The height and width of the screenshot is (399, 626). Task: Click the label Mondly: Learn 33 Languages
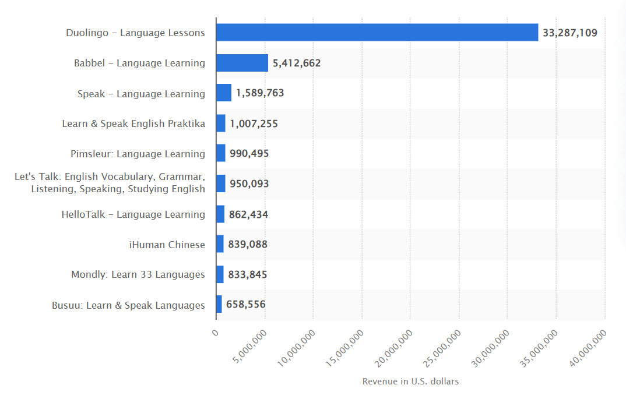(x=138, y=274)
